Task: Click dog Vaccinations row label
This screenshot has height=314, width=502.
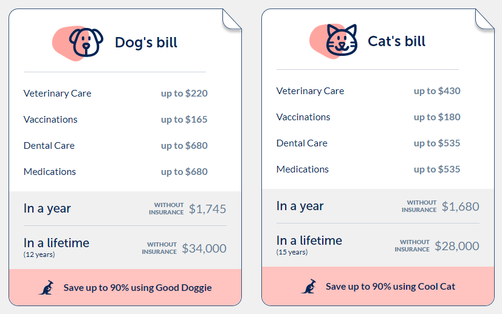Action: click(50, 120)
